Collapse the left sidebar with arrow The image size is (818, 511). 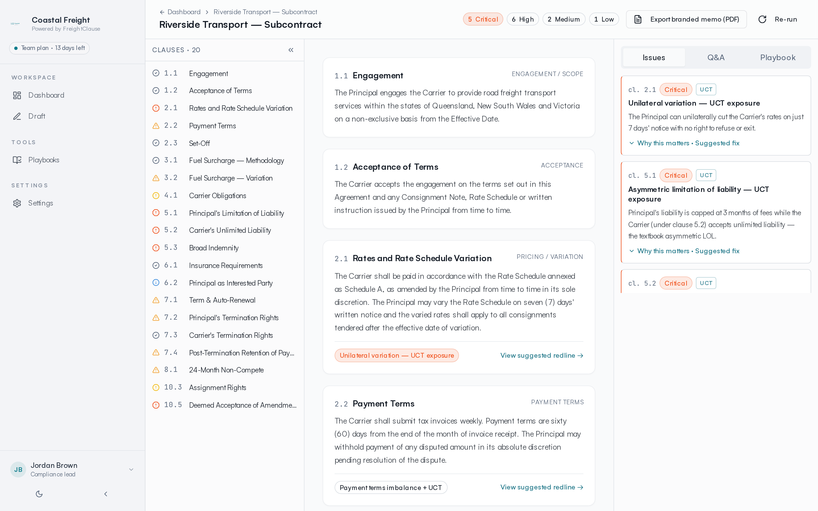tap(106, 494)
